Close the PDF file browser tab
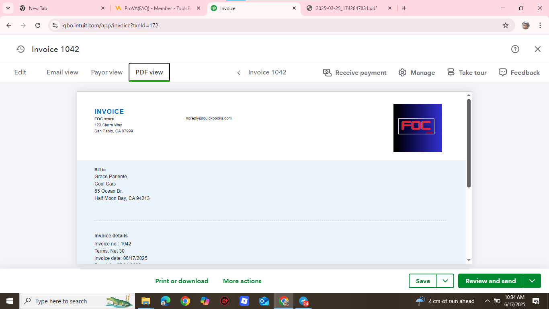Viewport: 549px width, 309px height. [389, 8]
